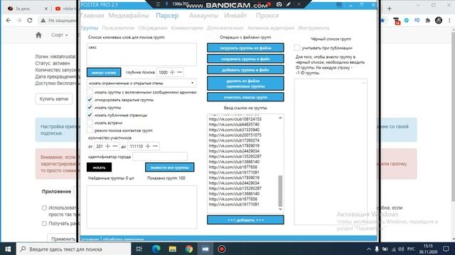
Task: Click load groups from file button
Action: (x=245, y=48)
